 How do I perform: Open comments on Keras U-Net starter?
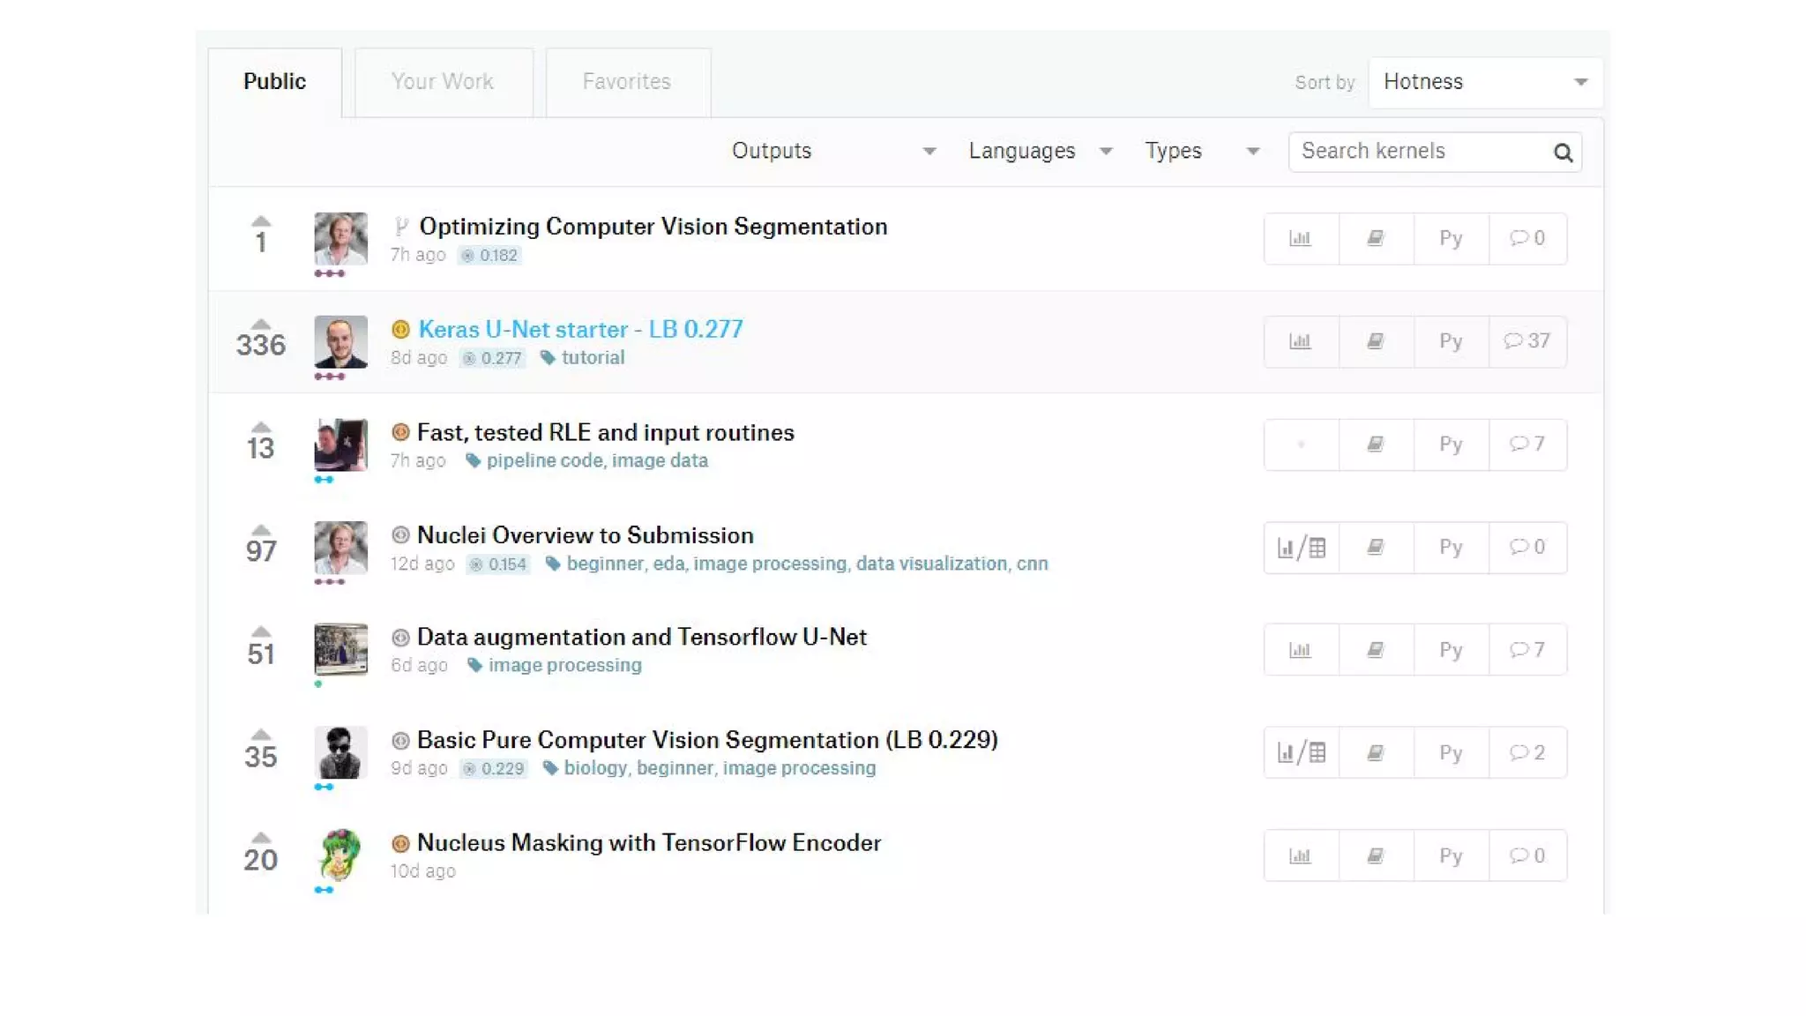pos(1526,341)
